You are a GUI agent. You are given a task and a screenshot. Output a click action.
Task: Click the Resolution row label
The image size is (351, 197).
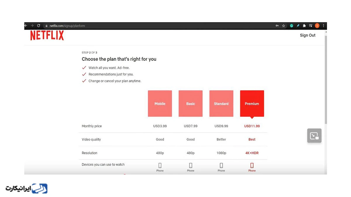click(90, 153)
